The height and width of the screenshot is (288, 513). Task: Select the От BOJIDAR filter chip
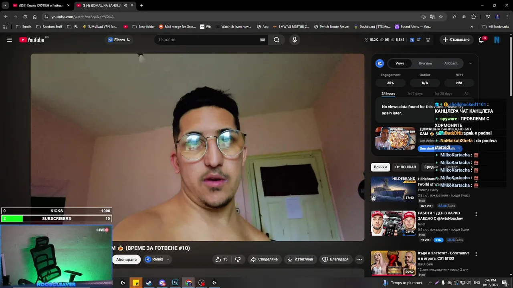click(406, 167)
